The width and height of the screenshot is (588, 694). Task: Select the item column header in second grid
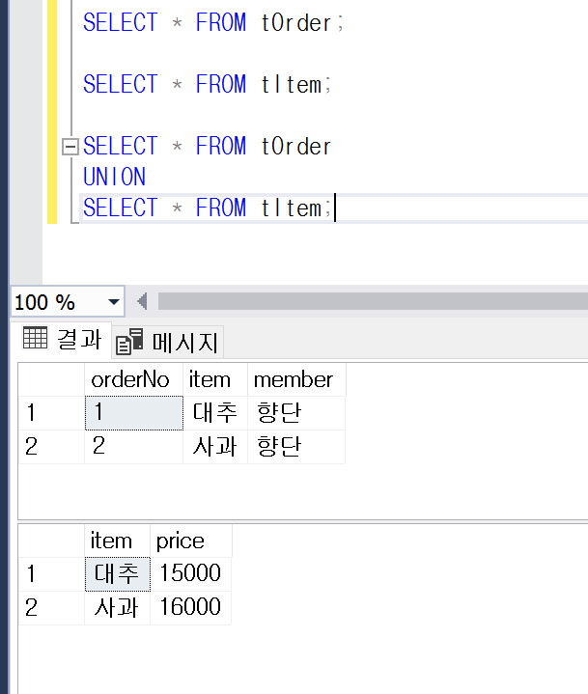click(x=118, y=541)
